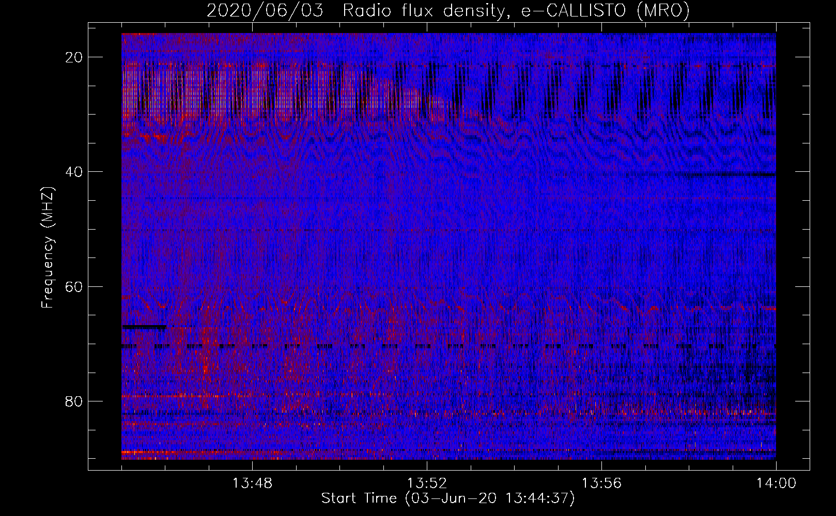
Task: Click the 13:48 time tick label
Action: pyautogui.click(x=252, y=483)
